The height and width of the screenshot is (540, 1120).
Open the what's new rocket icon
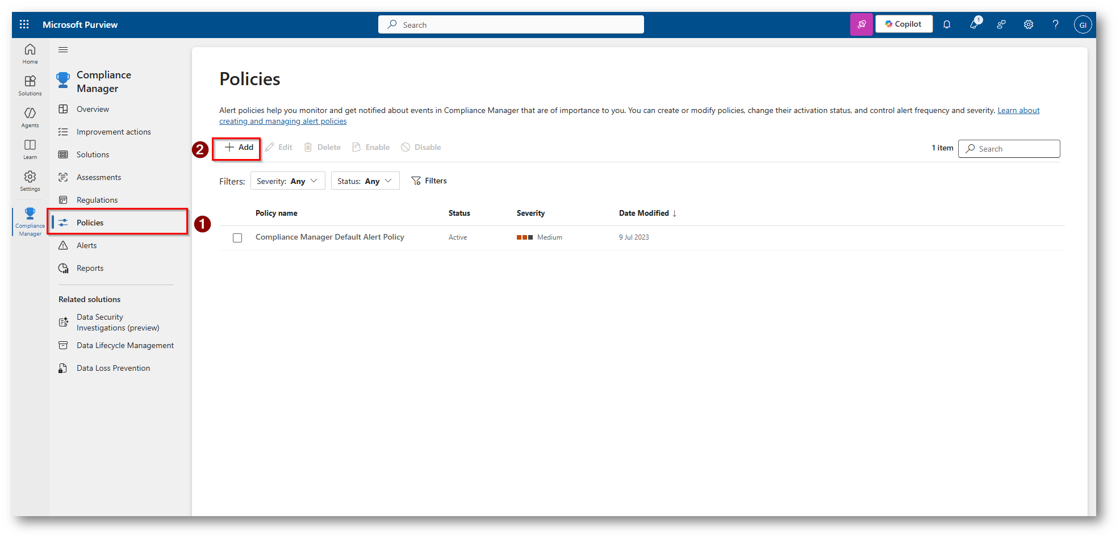[x=975, y=24]
